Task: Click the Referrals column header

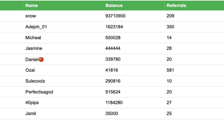Action: click(176, 5)
